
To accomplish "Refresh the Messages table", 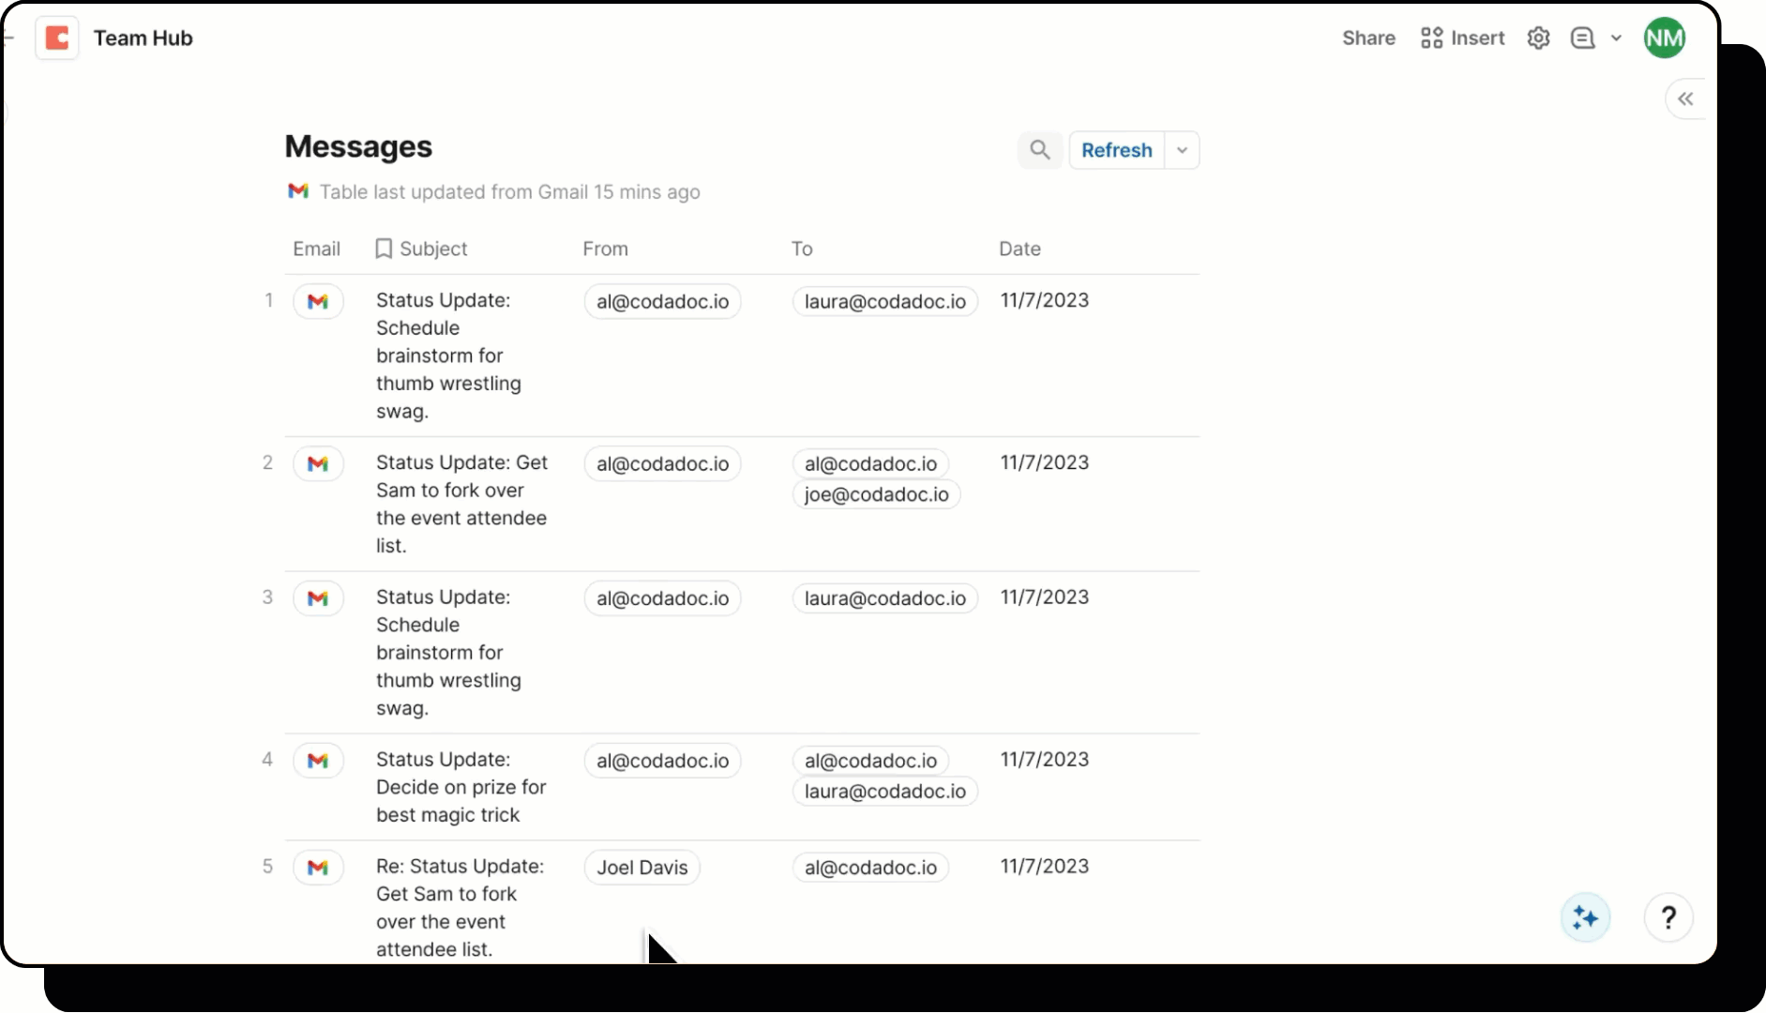I will coord(1116,150).
